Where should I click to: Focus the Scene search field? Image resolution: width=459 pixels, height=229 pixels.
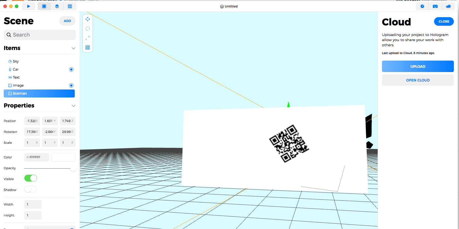40,35
